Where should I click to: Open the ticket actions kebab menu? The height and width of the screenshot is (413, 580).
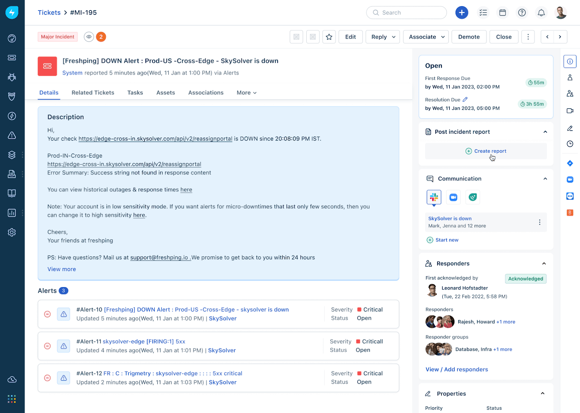click(x=528, y=37)
